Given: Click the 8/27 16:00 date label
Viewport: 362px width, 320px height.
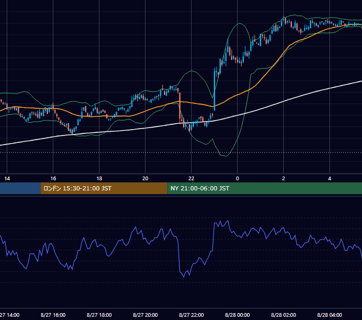Looking at the screenshot, I should point(53,315).
